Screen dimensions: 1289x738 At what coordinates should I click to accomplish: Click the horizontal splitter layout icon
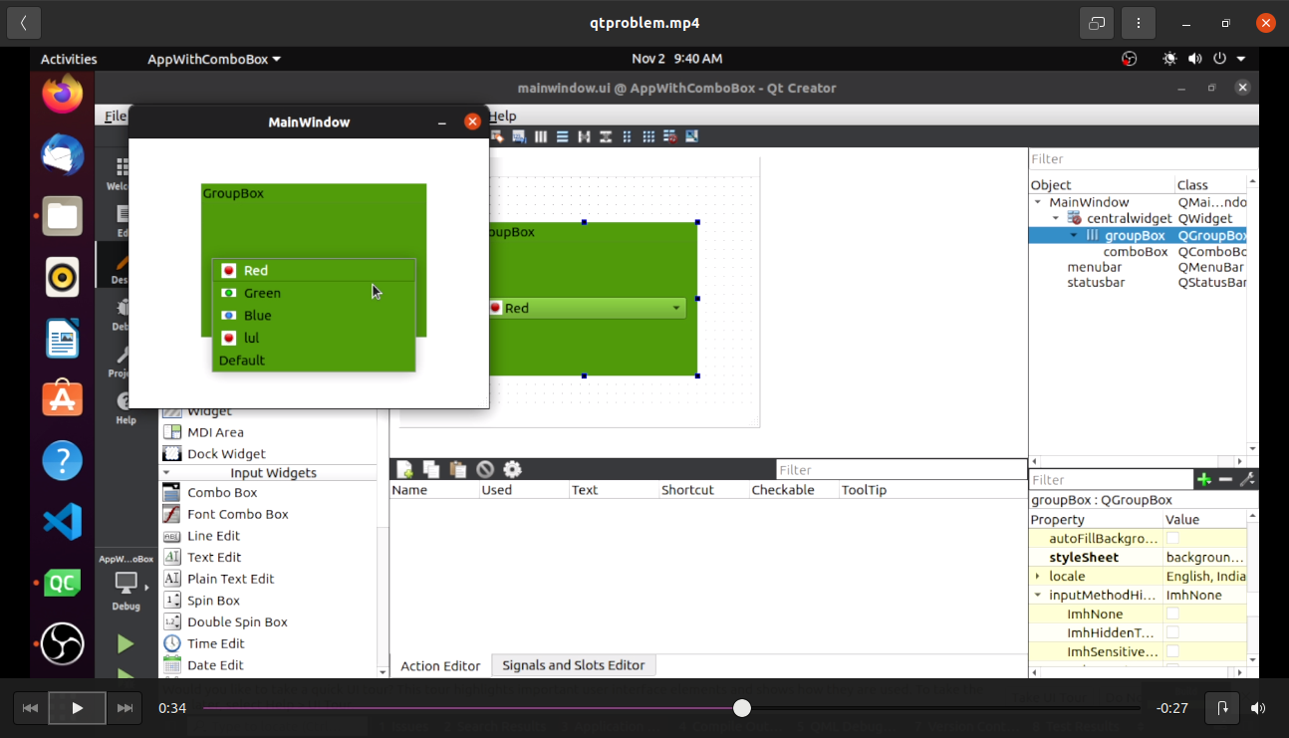584,136
